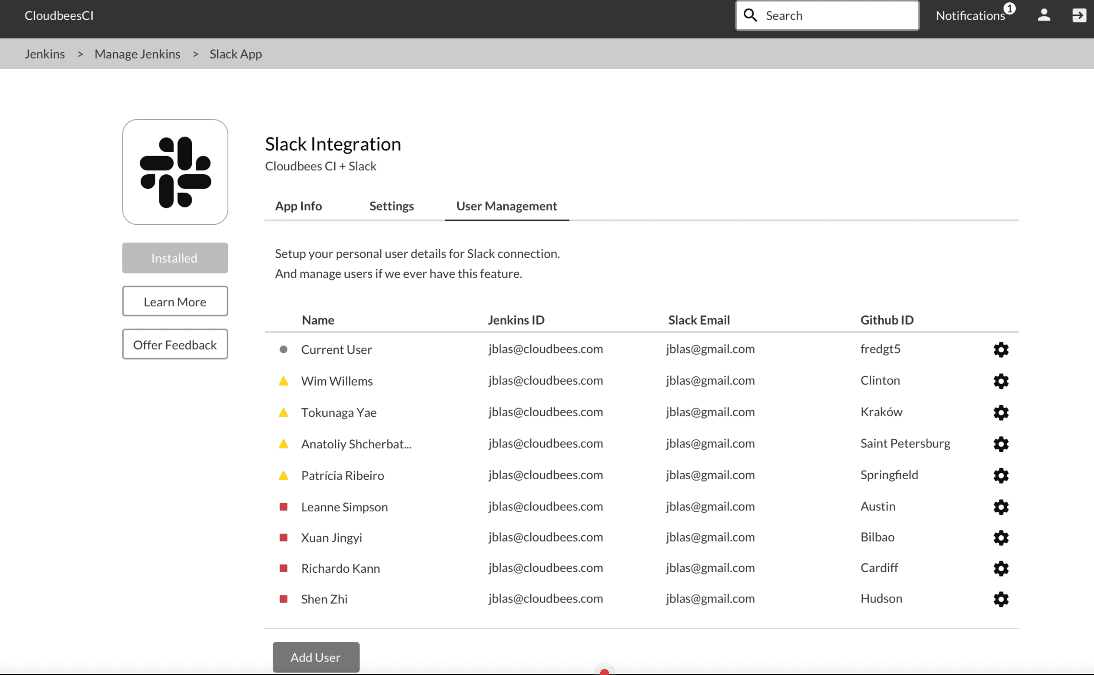Click the Slack Email column header
The width and height of the screenshot is (1094, 675).
[699, 320]
